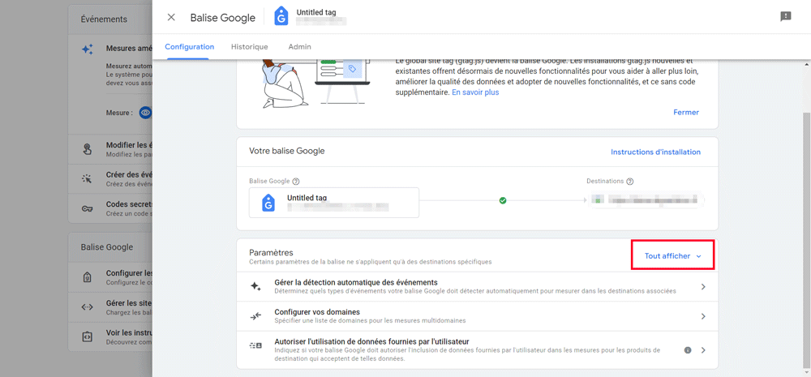Click the Google tag icon in header

281,16
